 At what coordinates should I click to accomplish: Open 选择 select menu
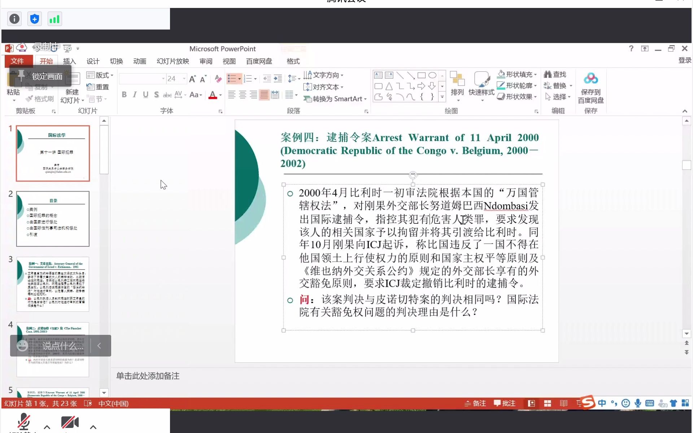(558, 97)
